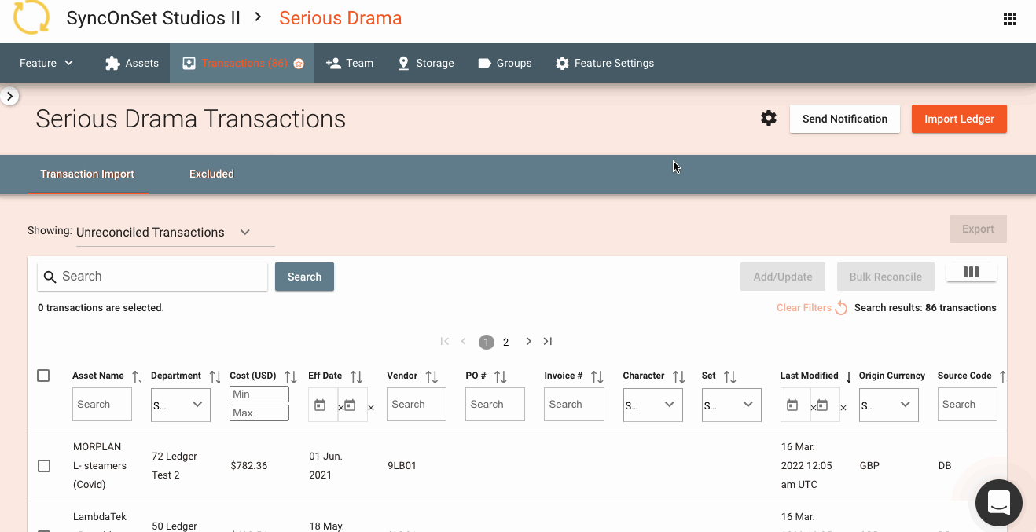Go to next results page

click(x=528, y=341)
